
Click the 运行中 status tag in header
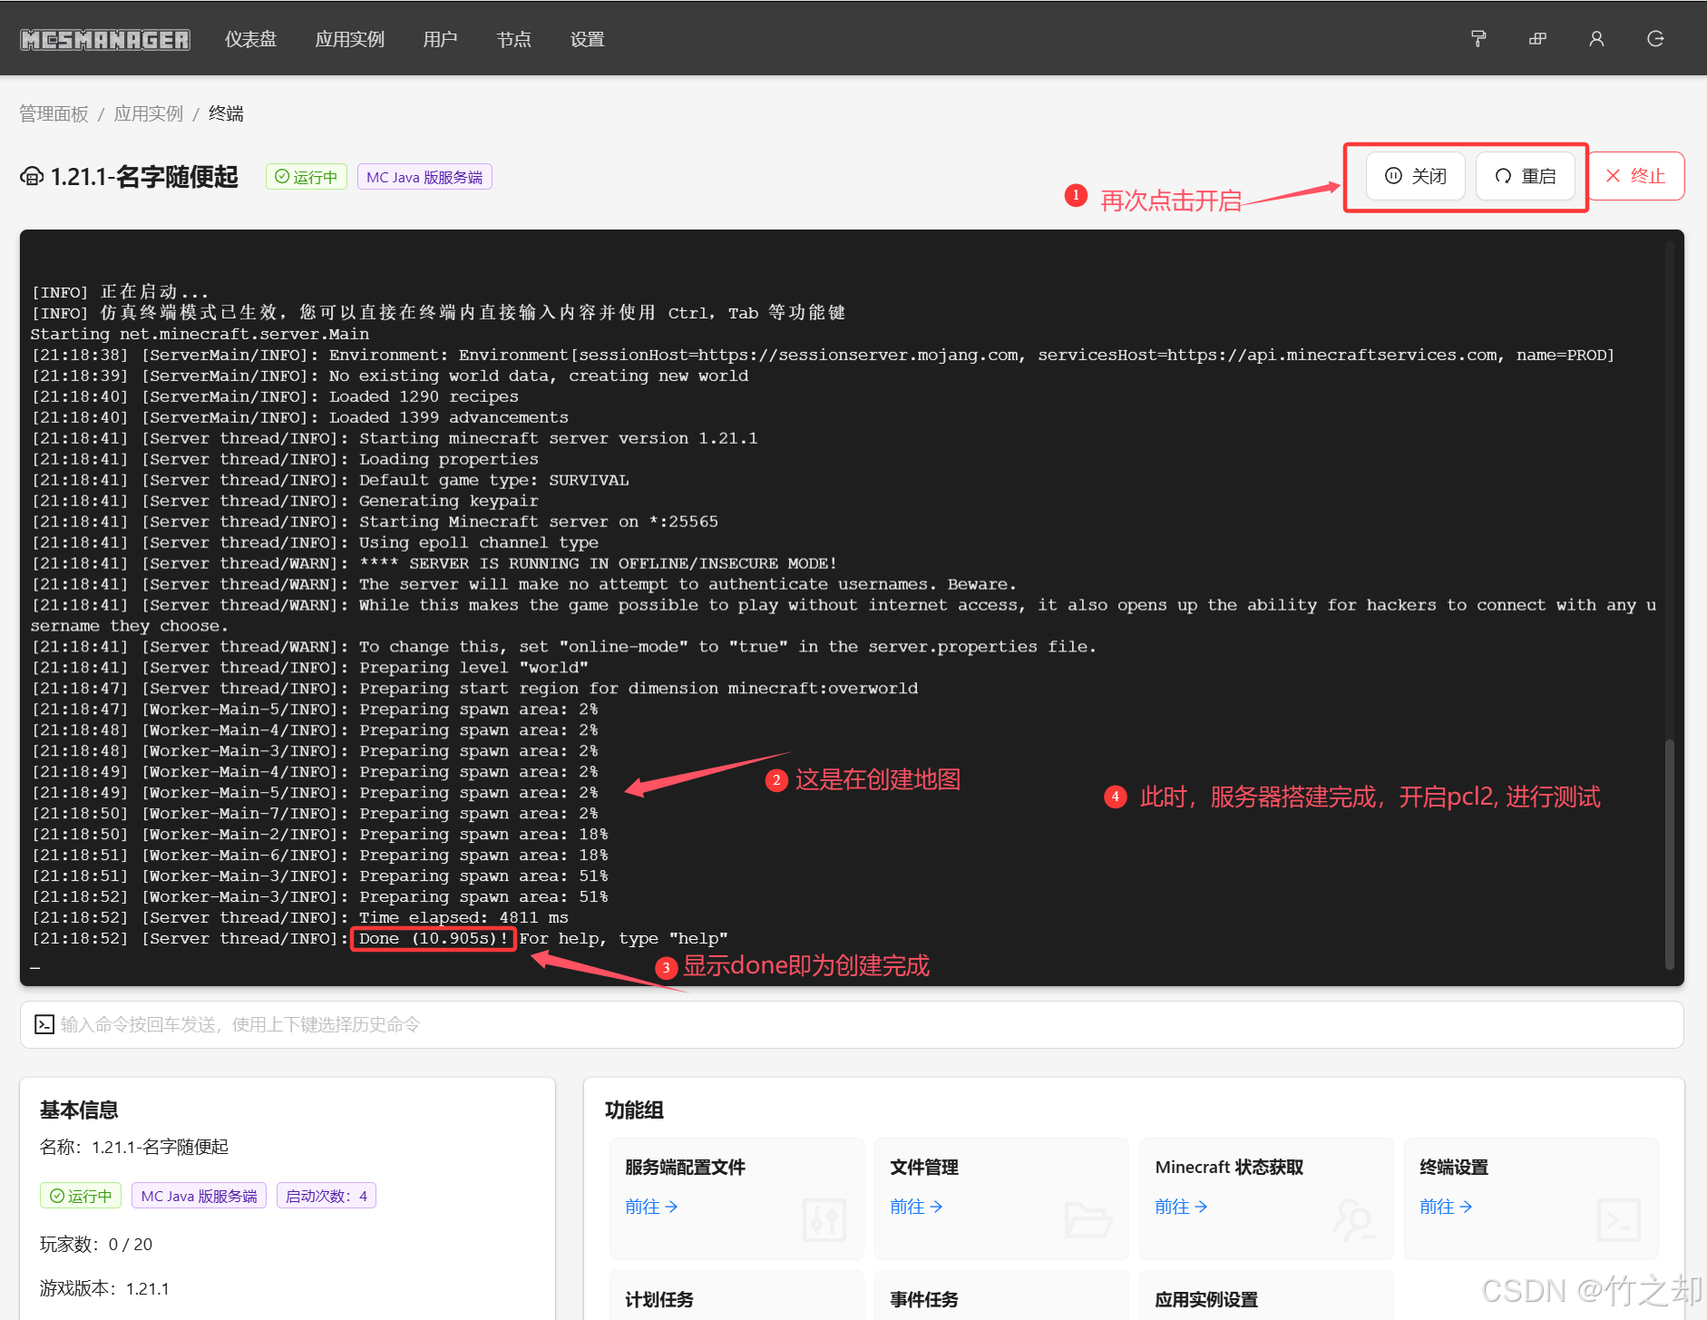307,177
